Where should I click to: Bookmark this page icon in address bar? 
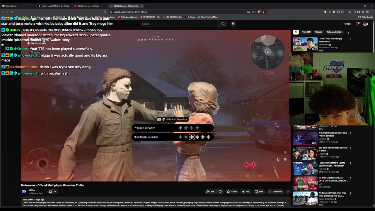coord(105,12)
